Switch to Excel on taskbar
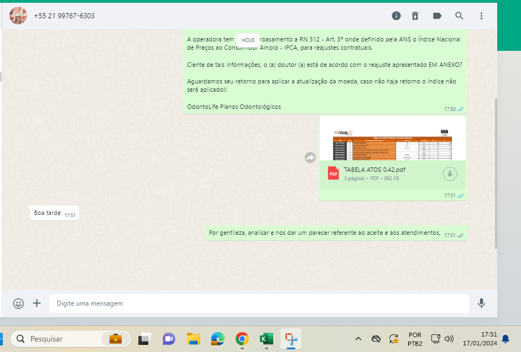 point(267,339)
